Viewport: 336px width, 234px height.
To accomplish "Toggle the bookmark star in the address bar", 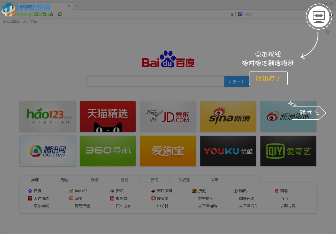I will (232, 14).
